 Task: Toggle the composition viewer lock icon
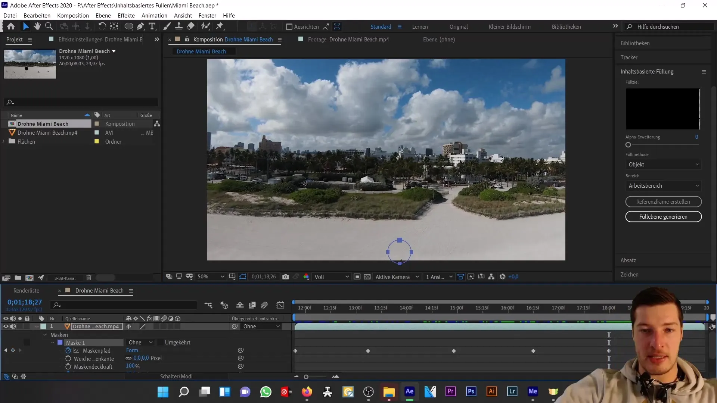point(187,40)
